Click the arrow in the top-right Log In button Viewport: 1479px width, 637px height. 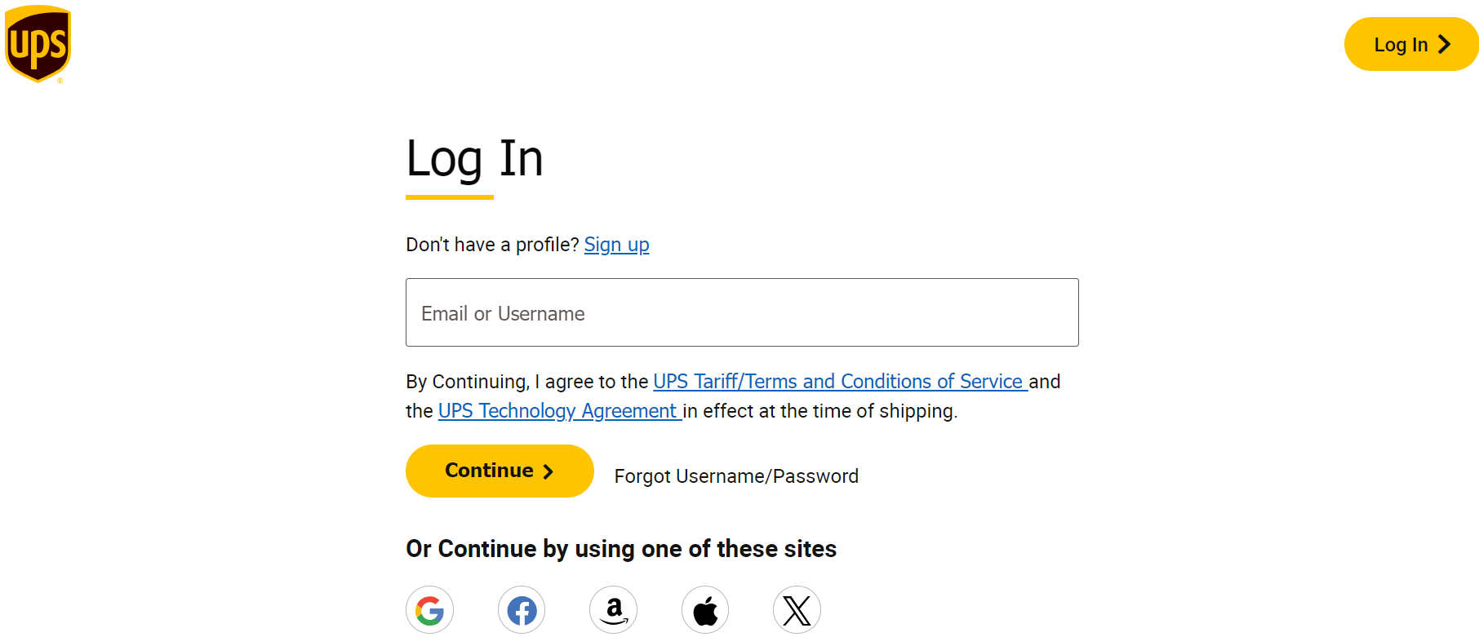pos(1445,44)
